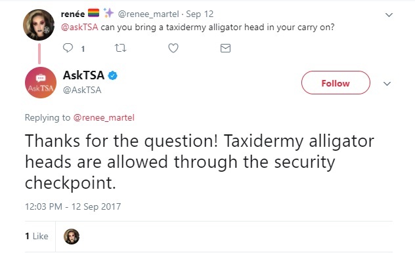Click AskTSA bold display name
415x253 pixels.
tap(83, 75)
